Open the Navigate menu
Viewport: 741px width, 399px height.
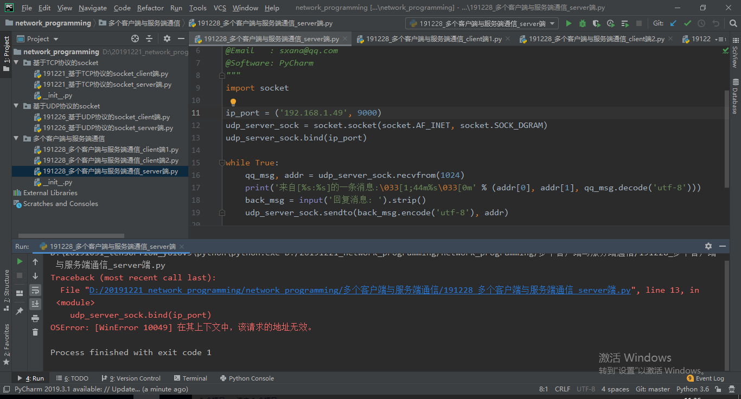[92, 8]
